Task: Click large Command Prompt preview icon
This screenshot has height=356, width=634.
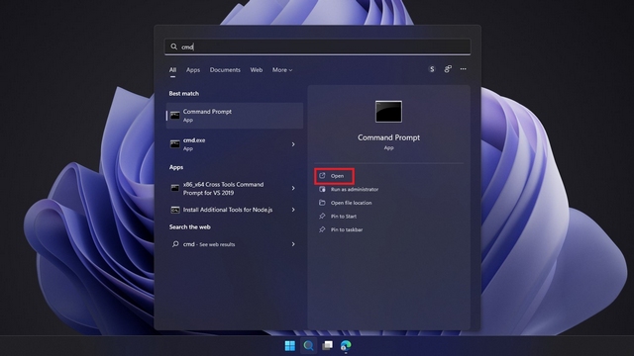Action: click(388, 112)
